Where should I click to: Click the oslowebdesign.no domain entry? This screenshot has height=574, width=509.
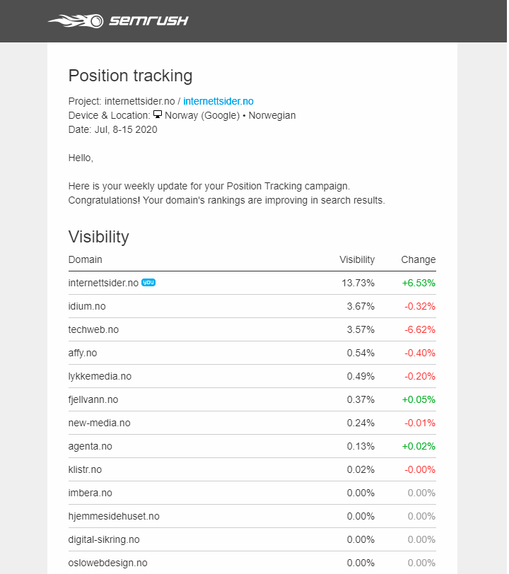(x=107, y=563)
